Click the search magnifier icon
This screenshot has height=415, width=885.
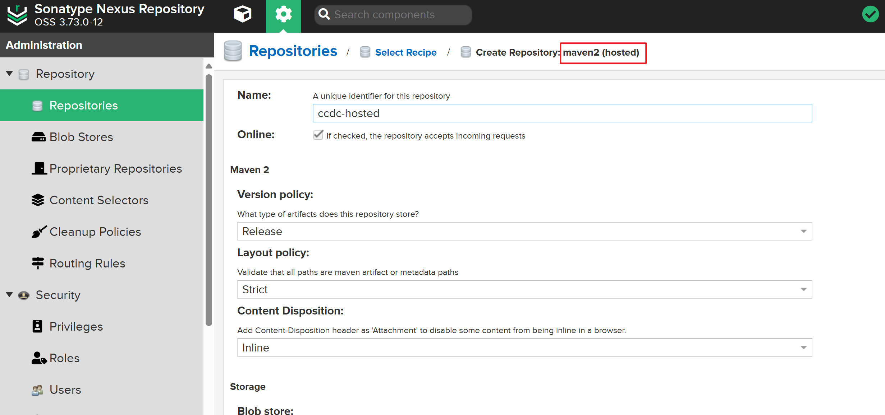pyautogui.click(x=324, y=14)
